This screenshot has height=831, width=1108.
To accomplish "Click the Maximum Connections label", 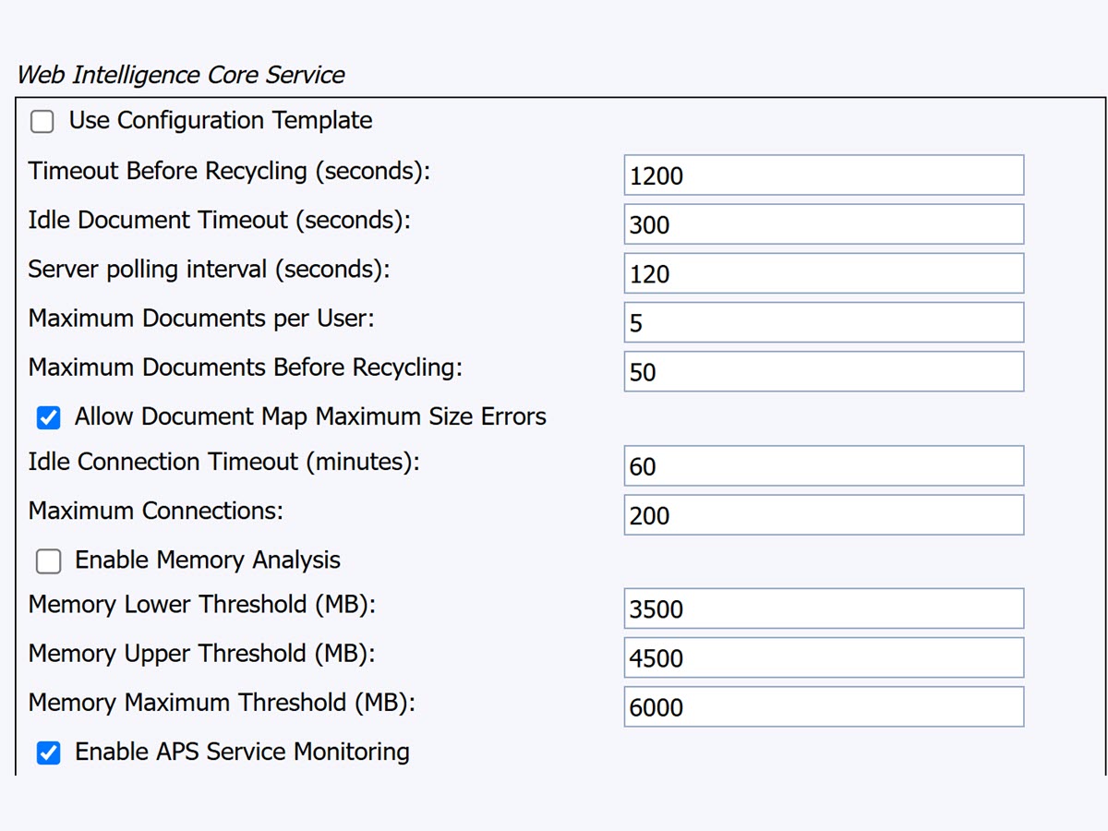I will click(x=156, y=510).
